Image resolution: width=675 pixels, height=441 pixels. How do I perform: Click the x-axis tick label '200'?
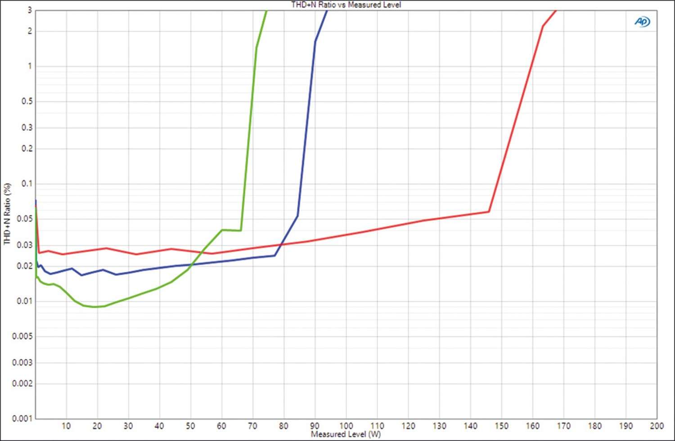point(657,426)
